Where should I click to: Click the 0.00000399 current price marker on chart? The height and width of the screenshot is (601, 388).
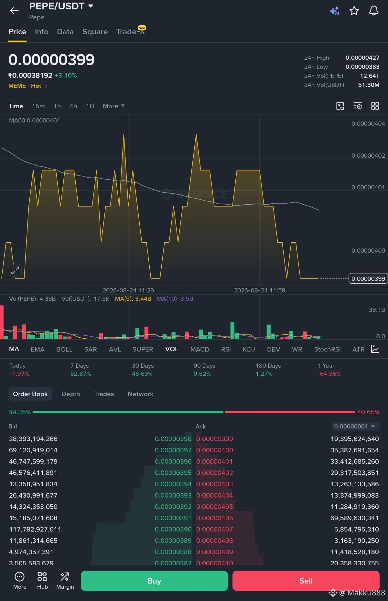pos(368,279)
